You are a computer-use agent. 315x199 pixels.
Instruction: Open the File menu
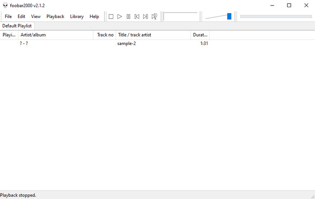tap(8, 17)
